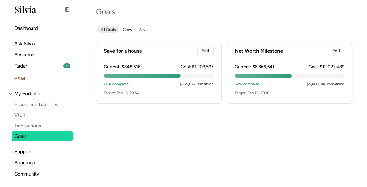Open the SAM section

click(20, 79)
